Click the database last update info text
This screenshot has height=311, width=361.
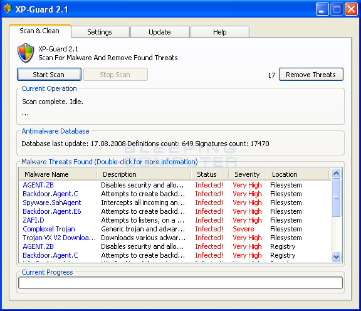[145, 144]
